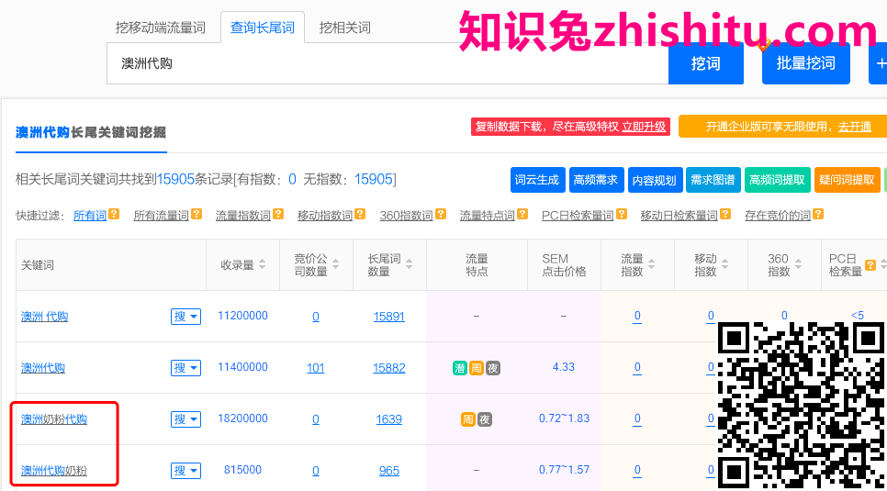887x491 pixels.
Task: Open help icon next to 流量特点词
Action: [x=522, y=215]
